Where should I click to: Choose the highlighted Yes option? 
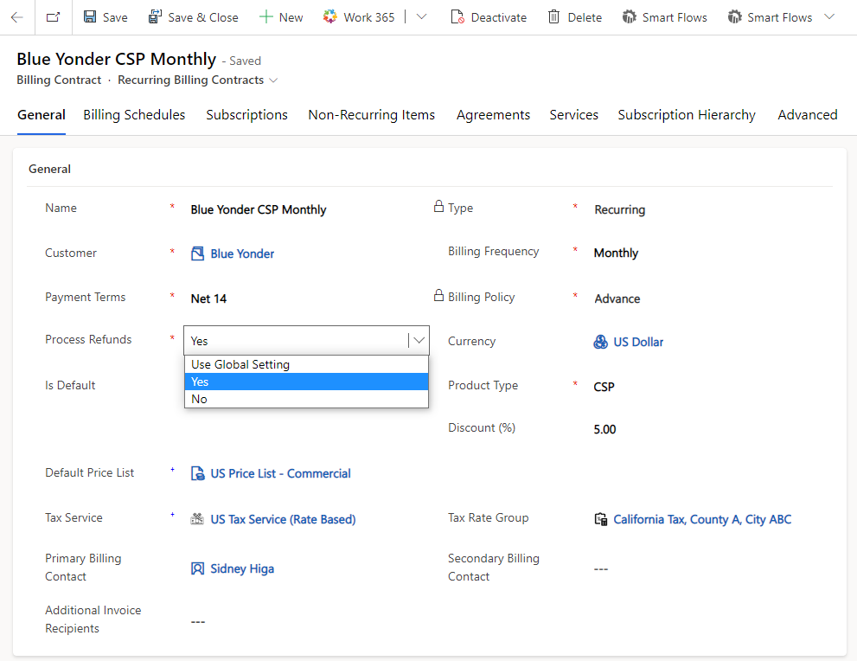pyautogui.click(x=307, y=382)
